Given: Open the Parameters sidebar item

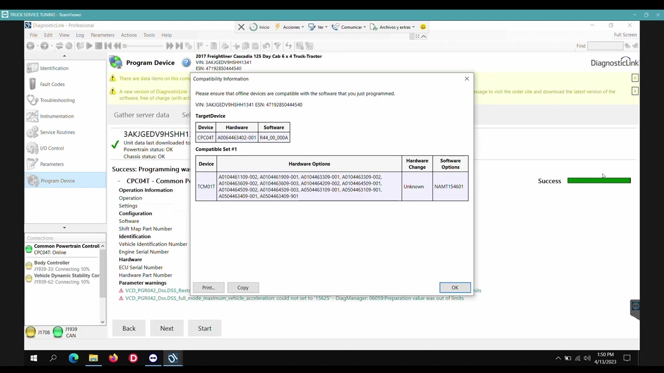Looking at the screenshot, I should (52, 164).
